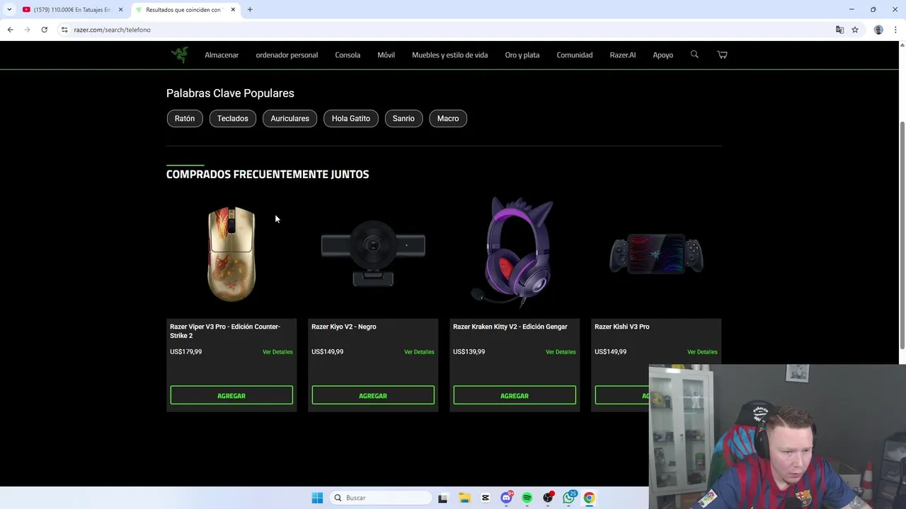Reload the page with the refresh icon
Screen dimensions: 906x509
44,30
